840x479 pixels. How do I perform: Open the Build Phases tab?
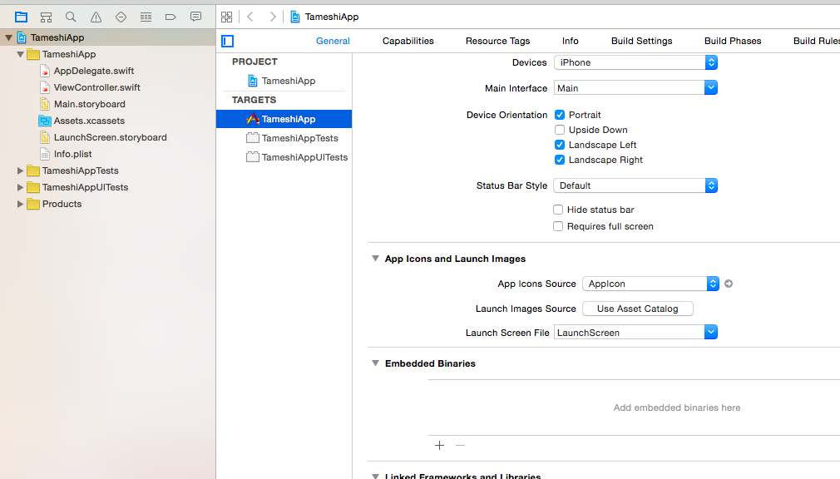pyautogui.click(x=733, y=41)
